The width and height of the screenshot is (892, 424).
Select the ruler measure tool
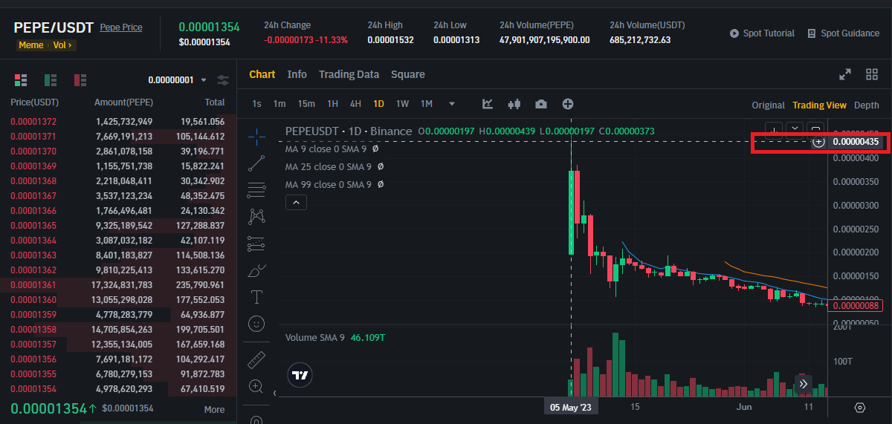coord(257,359)
